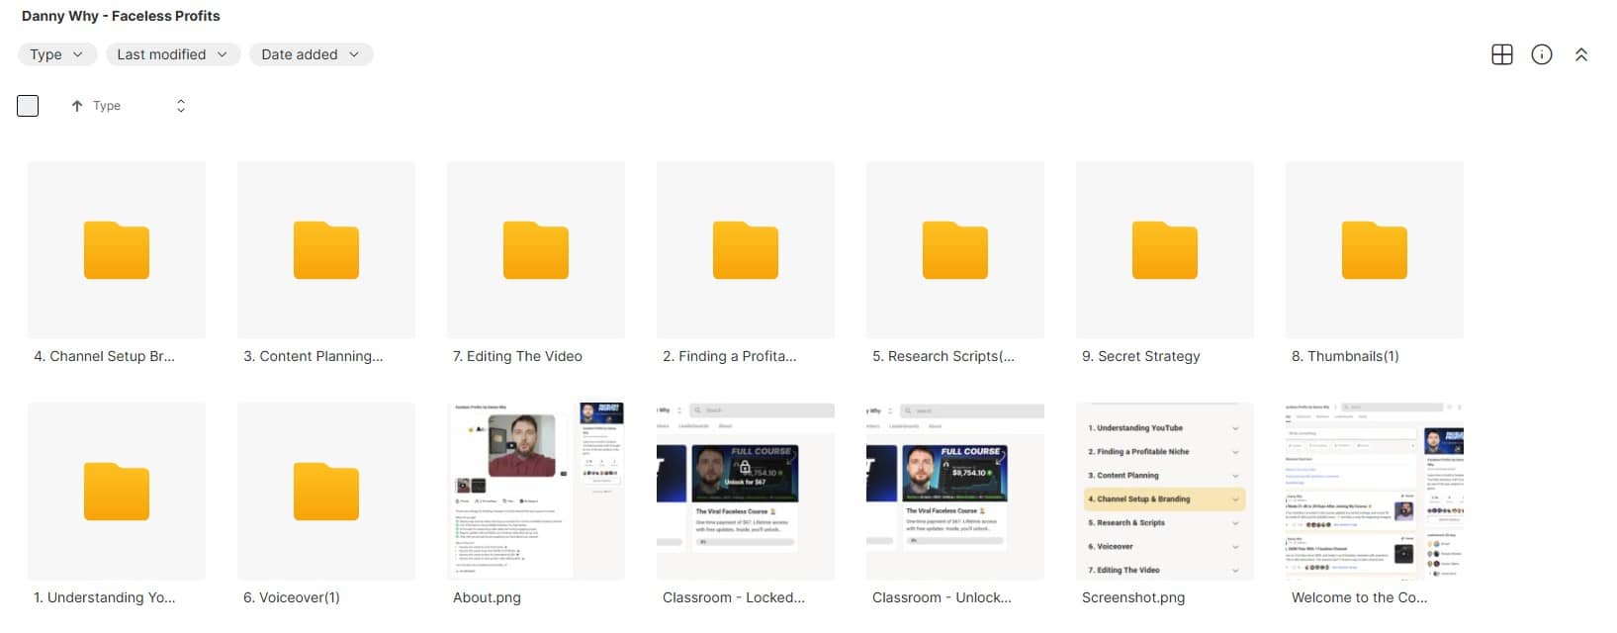The width and height of the screenshot is (1617, 633).
Task: Collapse header with double chevron icon
Action: tap(1580, 55)
